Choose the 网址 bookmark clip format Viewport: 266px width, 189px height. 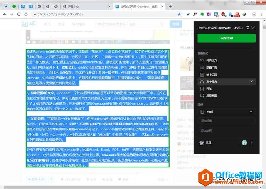point(227,88)
